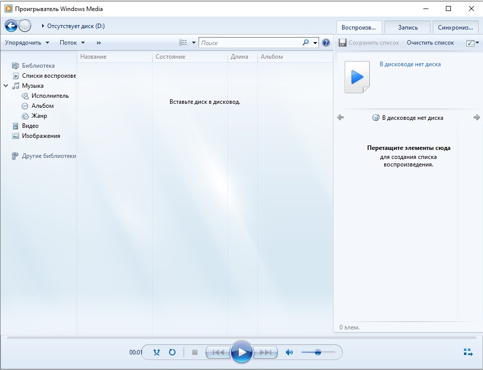Screen dimensions: 483x370
Task: Go to the previous list with left arrow
Action: click(x=341, y=117)
